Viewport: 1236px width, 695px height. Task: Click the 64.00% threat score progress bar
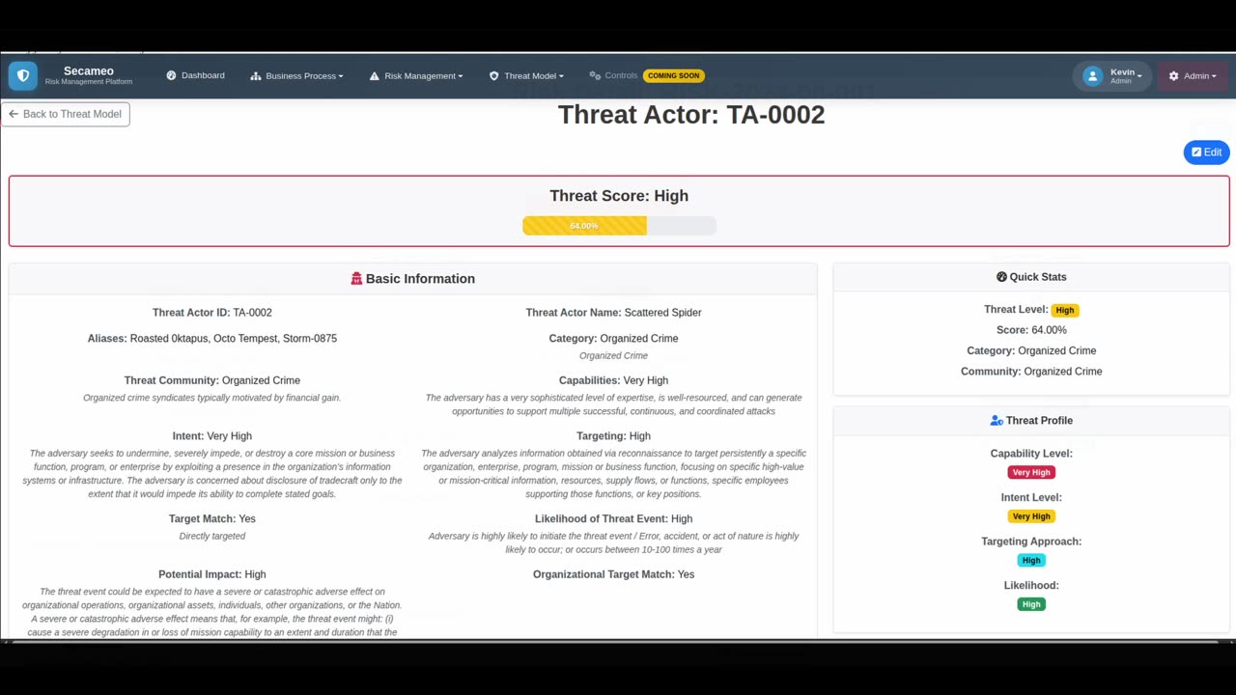(619, 226)
